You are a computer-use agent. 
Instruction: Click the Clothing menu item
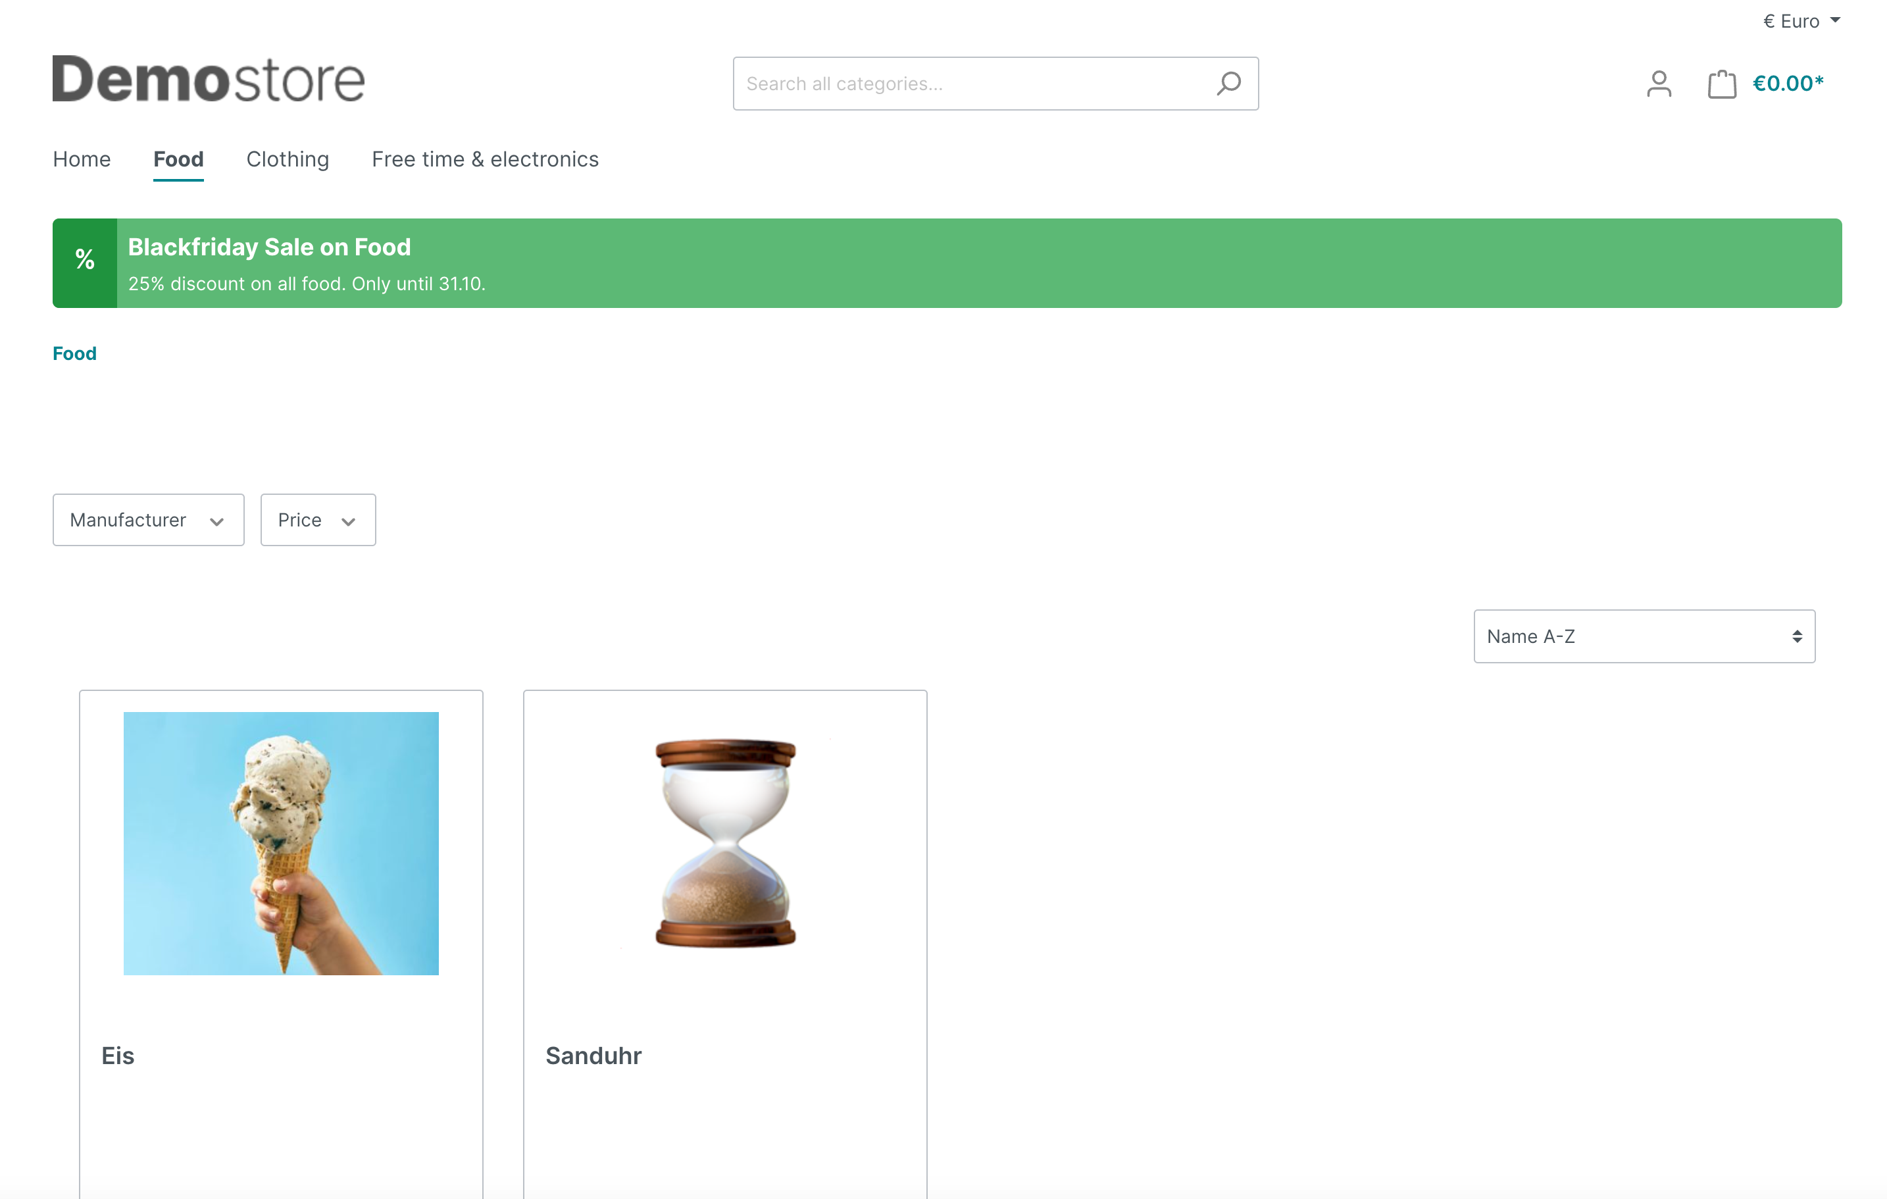288,158
